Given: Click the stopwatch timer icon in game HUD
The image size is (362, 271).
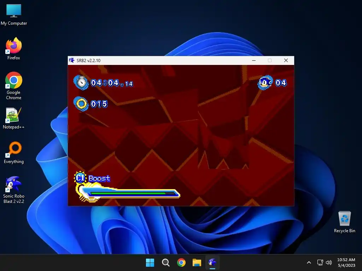Looking at the screenshot, I should pyautogui.click(x=81, y=82).
